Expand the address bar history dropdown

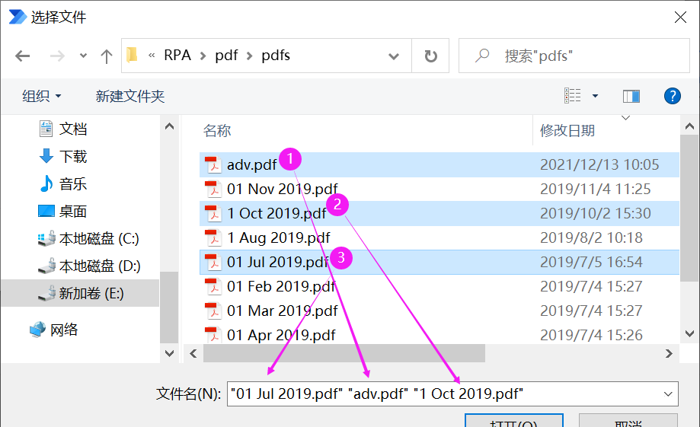pos(393,56)
